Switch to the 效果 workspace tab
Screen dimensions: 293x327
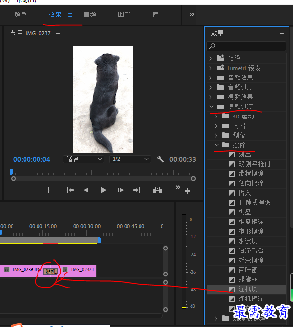pos(55,14)
